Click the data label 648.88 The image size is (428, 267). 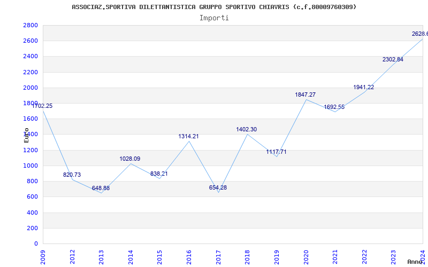101,188
